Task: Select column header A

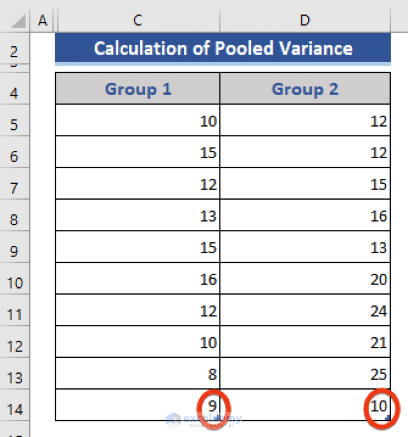Action: coord(42,20)
